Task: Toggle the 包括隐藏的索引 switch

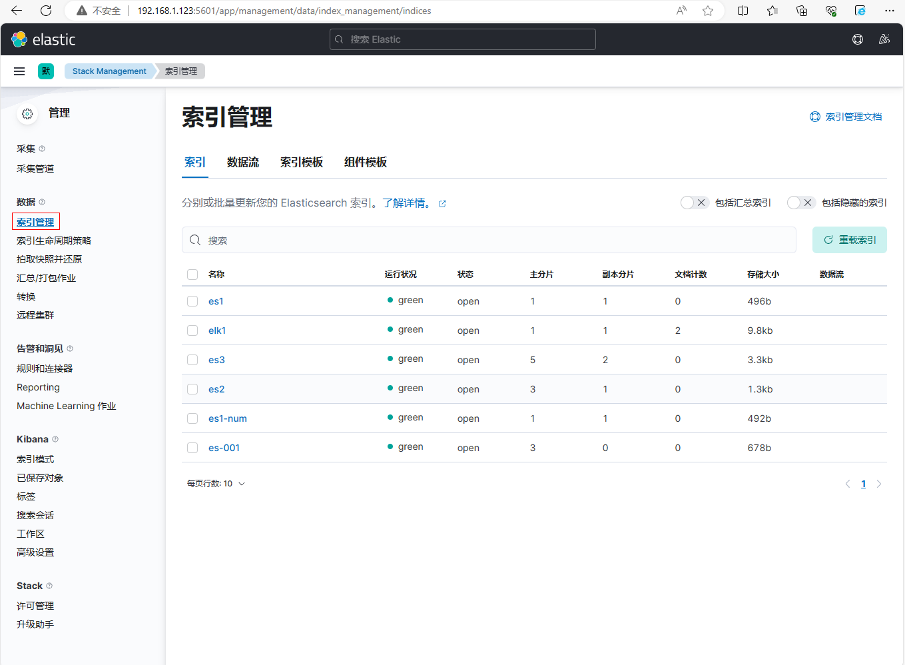Action: [800, 203]
